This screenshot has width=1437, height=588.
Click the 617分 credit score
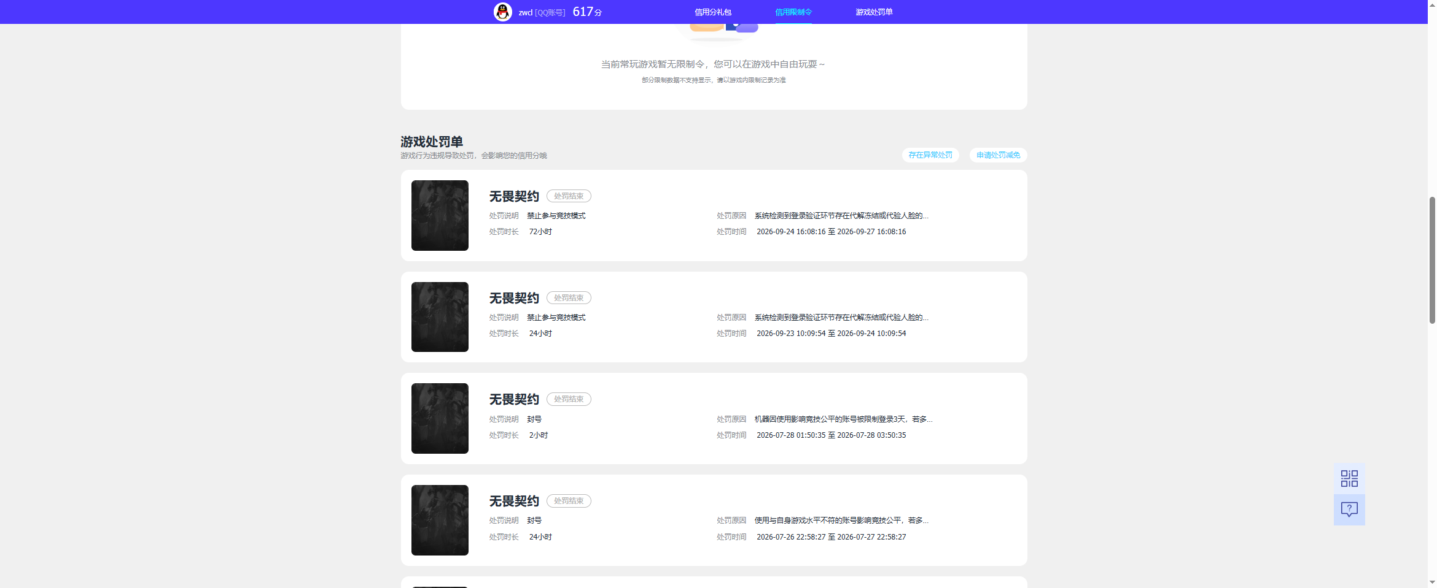tap(587, 12)
